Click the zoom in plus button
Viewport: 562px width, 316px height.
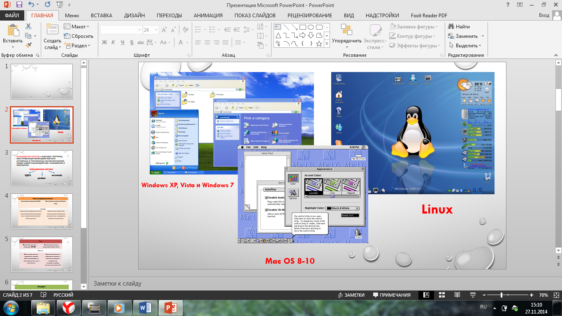[532, 295]
